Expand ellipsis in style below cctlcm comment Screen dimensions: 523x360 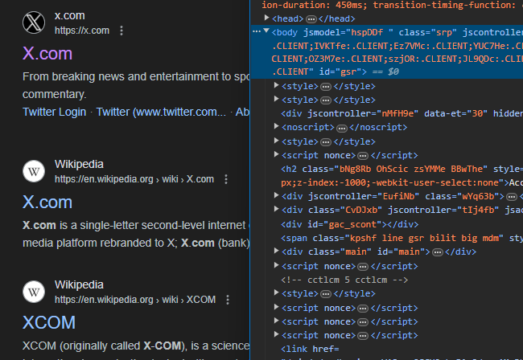point(326,294)
